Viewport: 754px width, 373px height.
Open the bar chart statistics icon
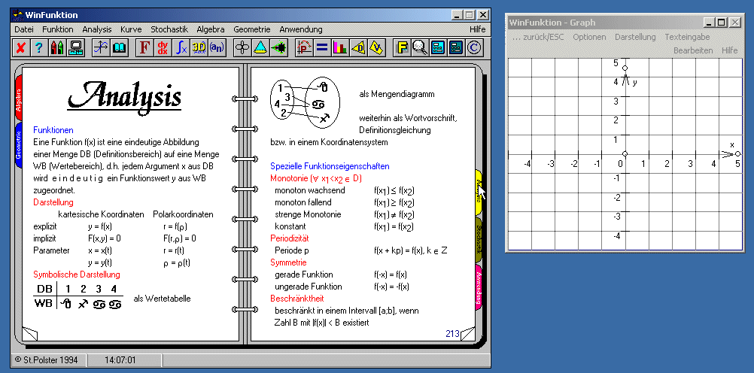(340, 47)
